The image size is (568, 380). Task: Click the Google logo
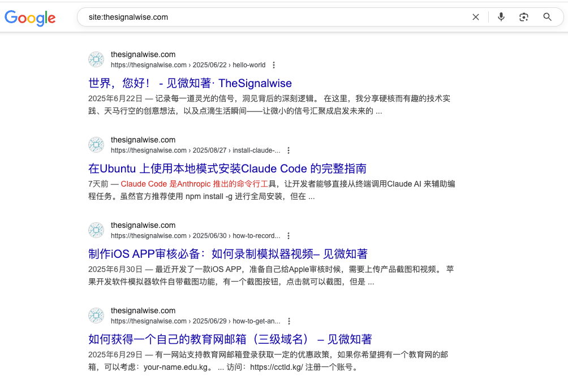pos(30,18)
